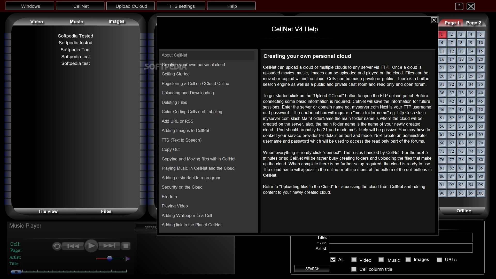Viewport: 496px width, 279px height.
Task: Switch to the Images tab
Action: click(117, 21)
